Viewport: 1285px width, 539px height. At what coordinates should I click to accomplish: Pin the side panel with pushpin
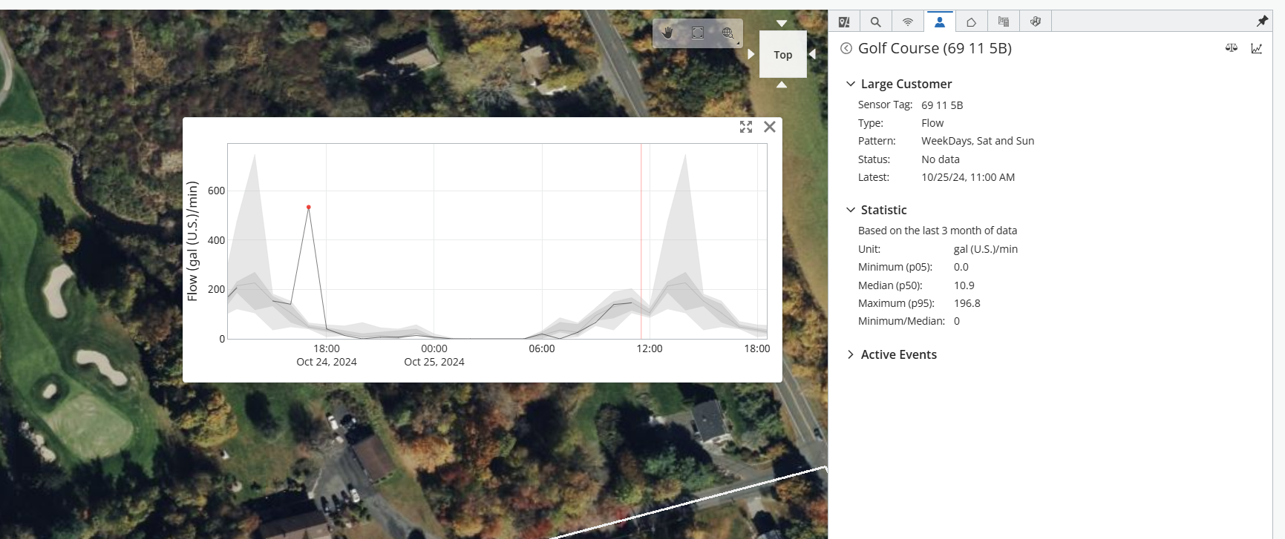click(1262, 22)
